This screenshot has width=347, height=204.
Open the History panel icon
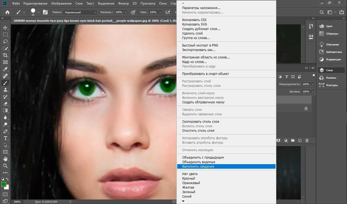click(311, 26)
